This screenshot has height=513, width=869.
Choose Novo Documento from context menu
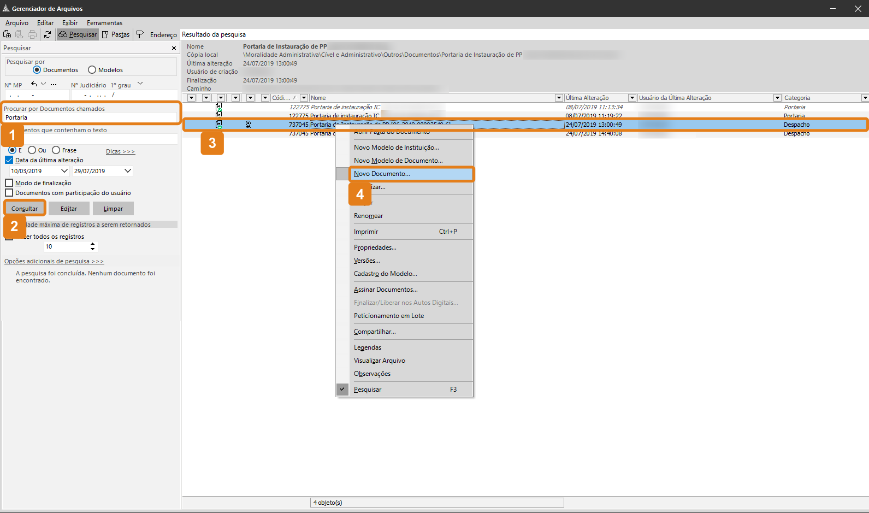[x=382, y=174]
